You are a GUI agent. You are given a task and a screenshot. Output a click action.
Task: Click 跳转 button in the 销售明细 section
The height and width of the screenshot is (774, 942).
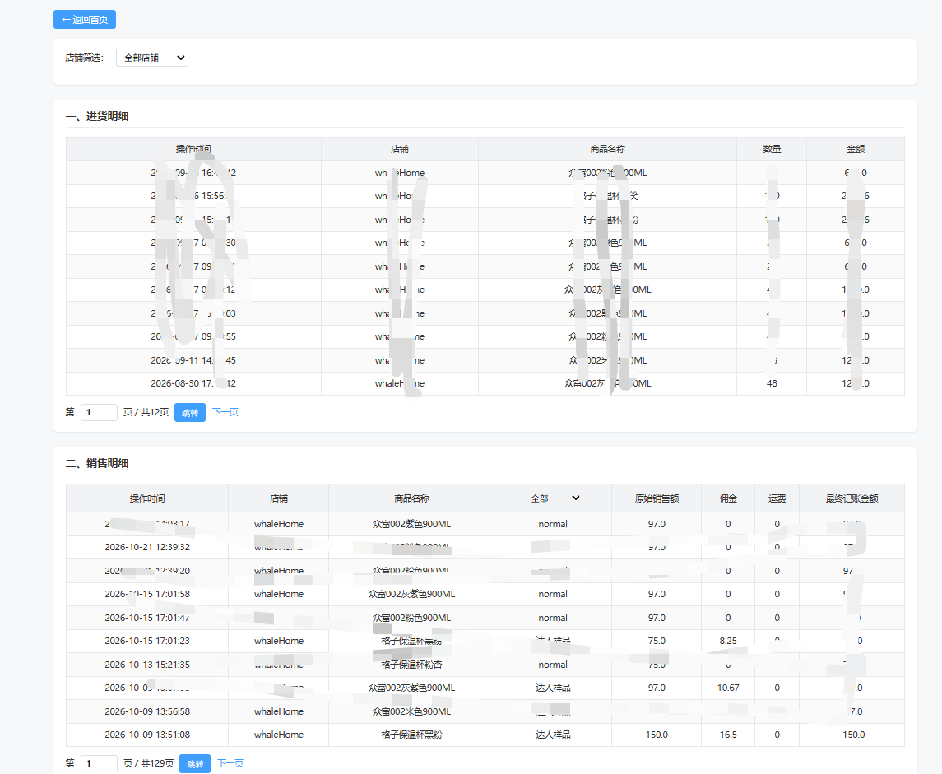195,764
